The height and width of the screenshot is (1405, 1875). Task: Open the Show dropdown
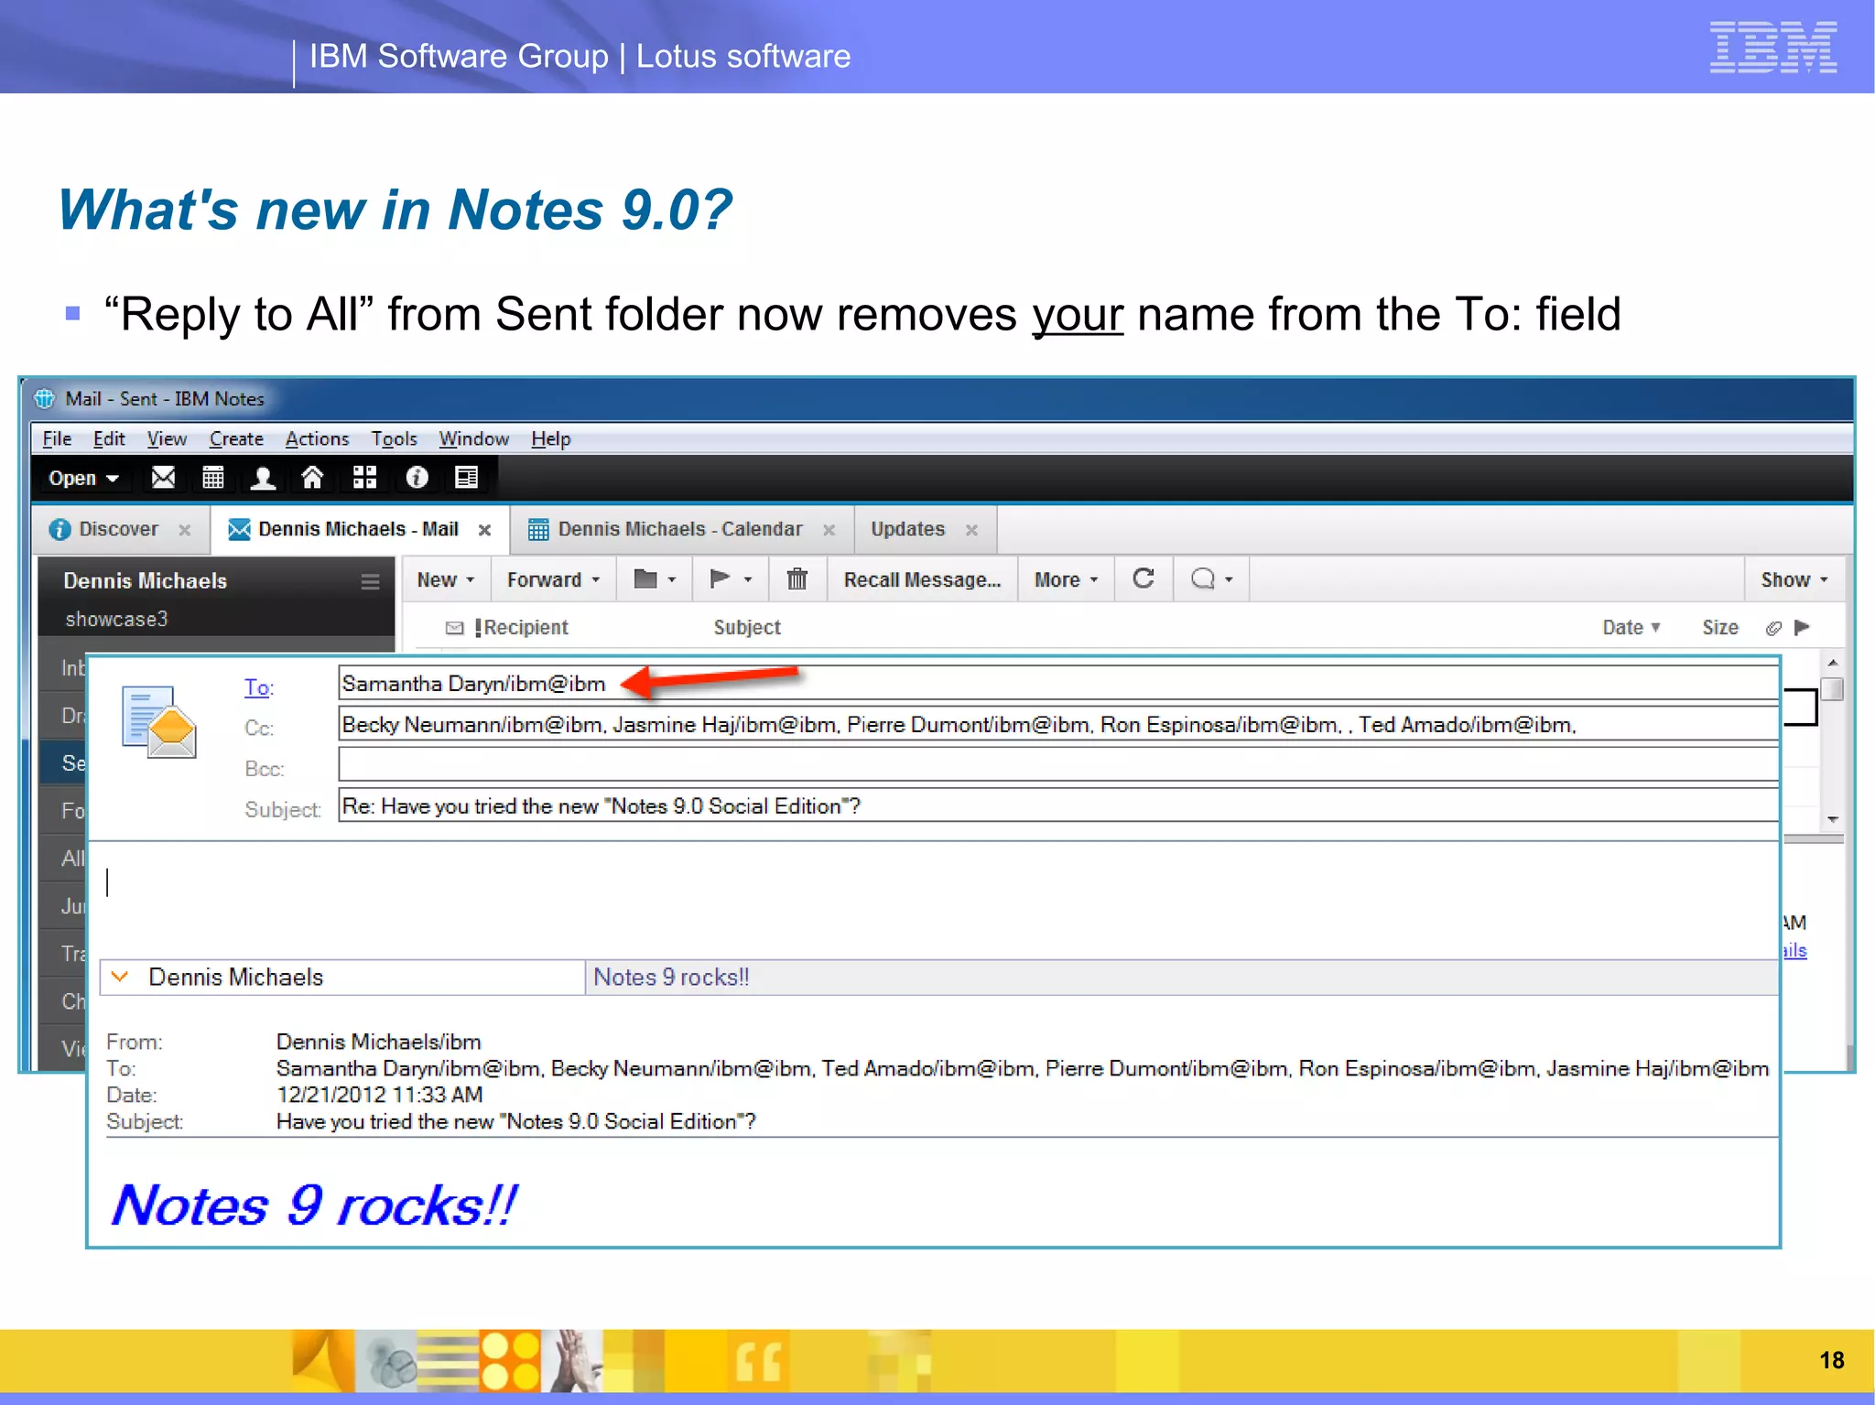point(1794,579)
